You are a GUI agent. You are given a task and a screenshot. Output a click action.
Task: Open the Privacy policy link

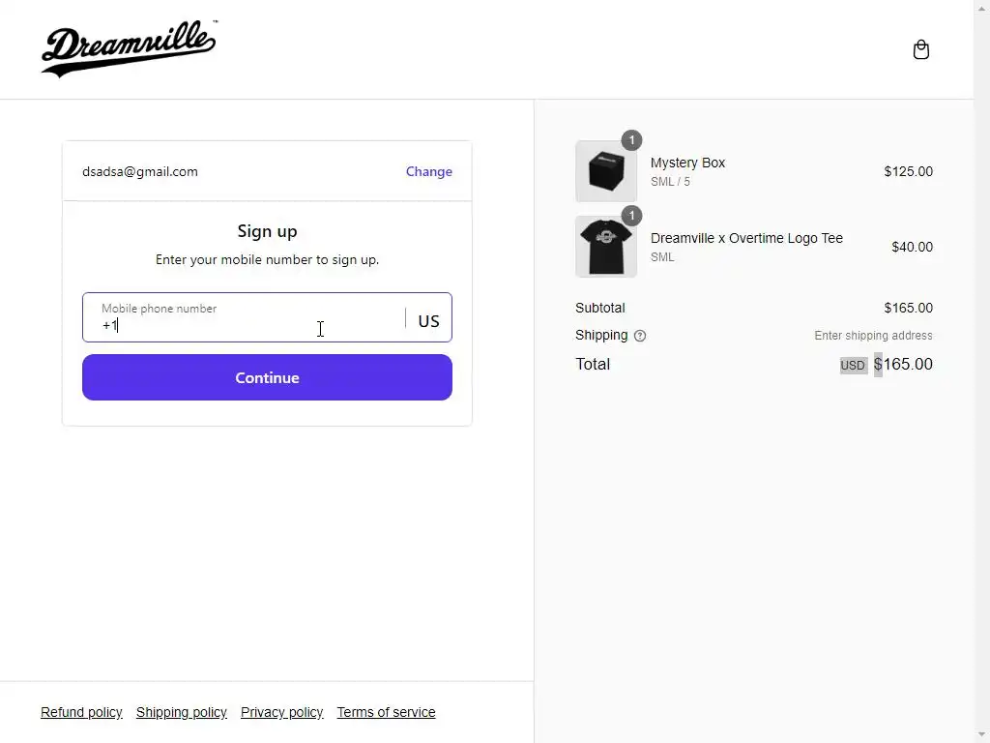[x=281, y=712]
